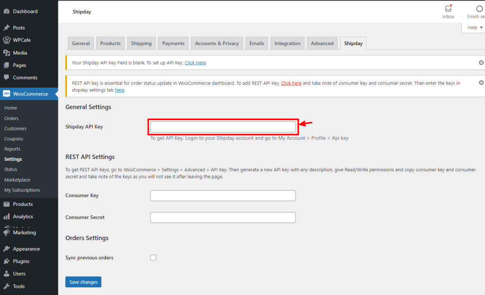The image size is (485, 295).
Task: Click the 'REST API Settings' heading text
Action: click(90, 157)
